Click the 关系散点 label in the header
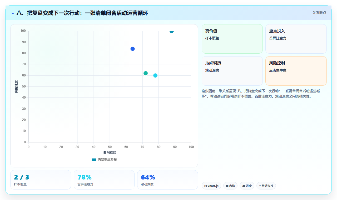337x200 pixels. pyautogui.click(x=319, y=13)
